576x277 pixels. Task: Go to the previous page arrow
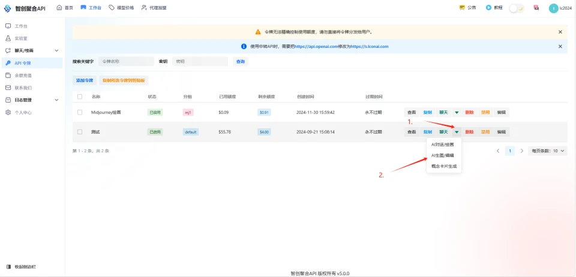click(x=498, y=150)
